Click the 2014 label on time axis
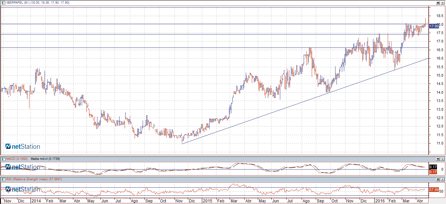The width and height of the screenshot is (446, 204). click(35, 201)
